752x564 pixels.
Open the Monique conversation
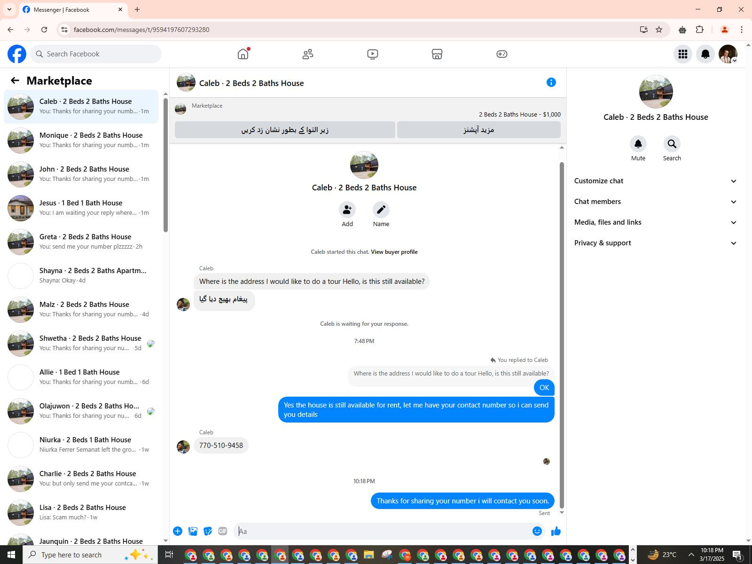pos(81,141)
